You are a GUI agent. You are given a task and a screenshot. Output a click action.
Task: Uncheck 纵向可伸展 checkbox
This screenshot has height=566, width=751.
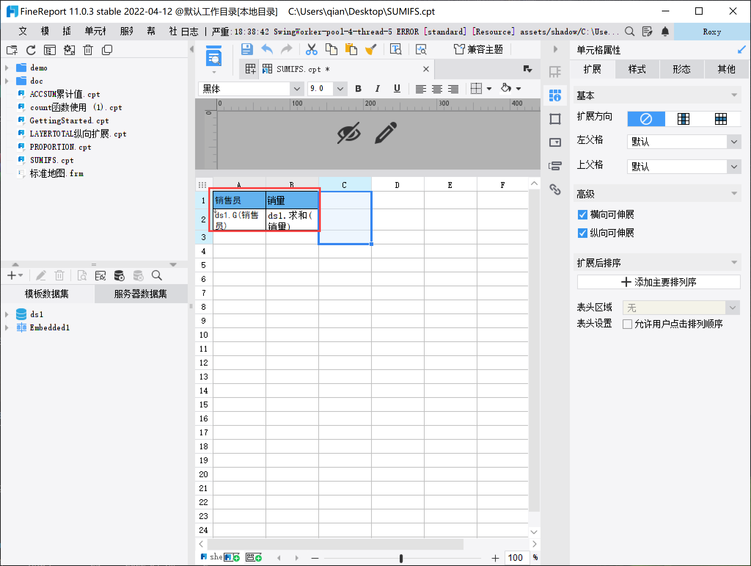pos(582,233)
